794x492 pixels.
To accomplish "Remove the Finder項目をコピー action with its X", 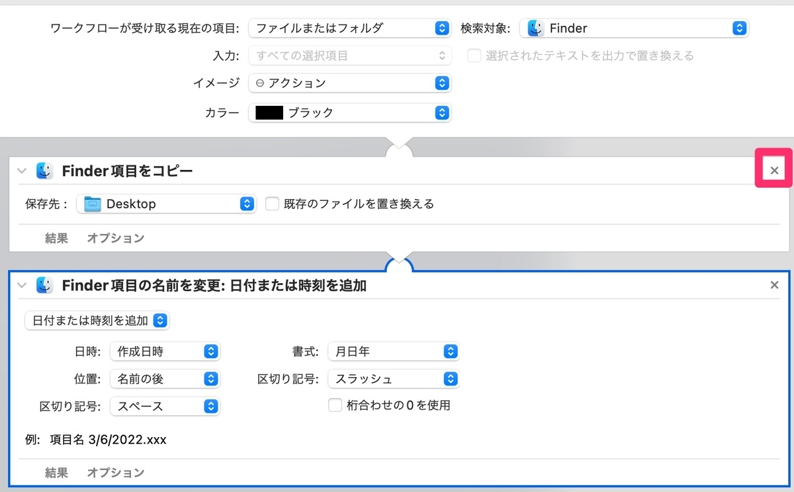I will (x=773, y=170).
